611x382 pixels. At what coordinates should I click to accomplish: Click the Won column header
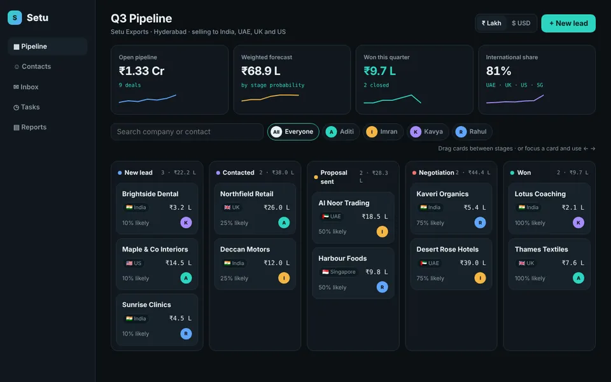point(549,173)
